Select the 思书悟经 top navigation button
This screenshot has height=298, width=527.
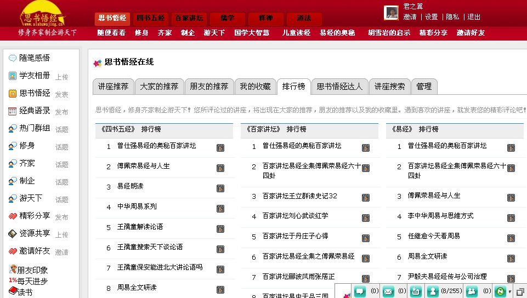point(112,18)
